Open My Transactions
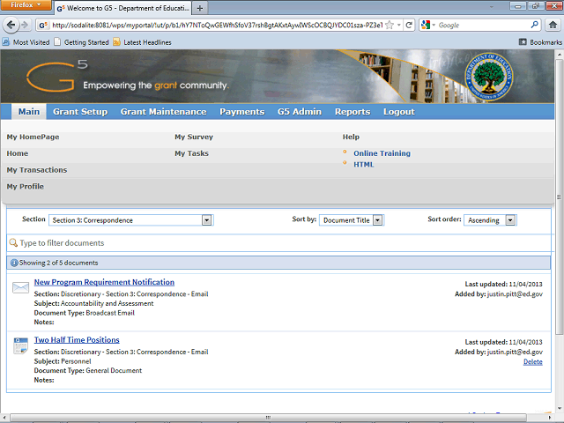This screenshot has width=564, height=423. click(37, 170)
